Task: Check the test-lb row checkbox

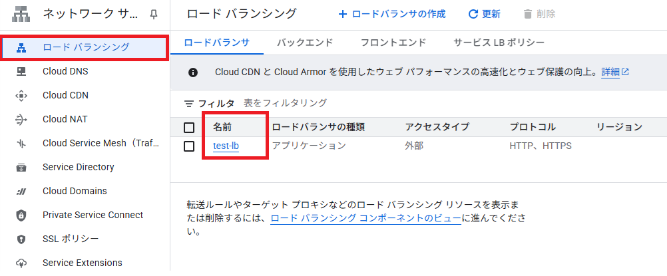Action: [x=189, y=146]
